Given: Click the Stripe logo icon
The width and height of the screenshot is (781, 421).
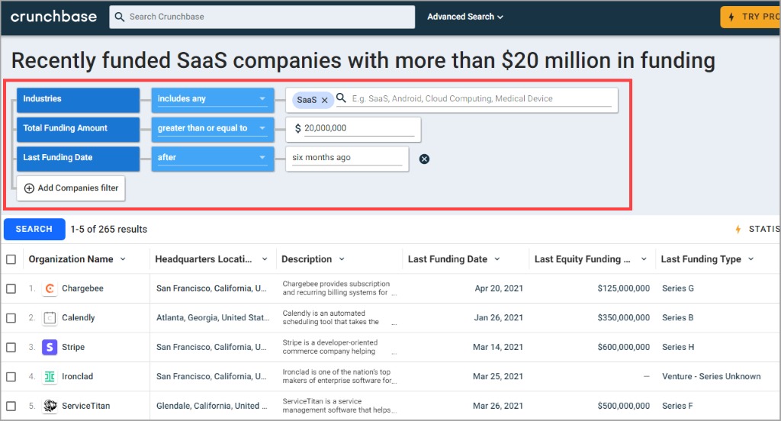Looking at the screenshot, I should 50,347.
